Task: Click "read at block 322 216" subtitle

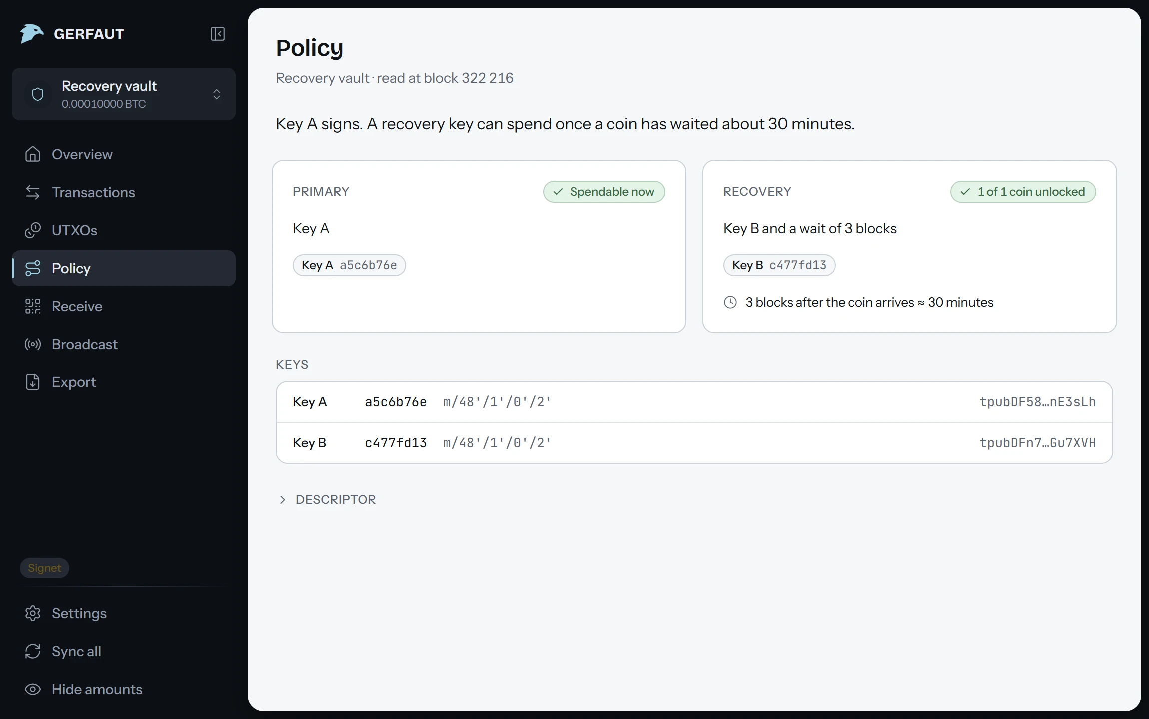Action: point(445,78)
